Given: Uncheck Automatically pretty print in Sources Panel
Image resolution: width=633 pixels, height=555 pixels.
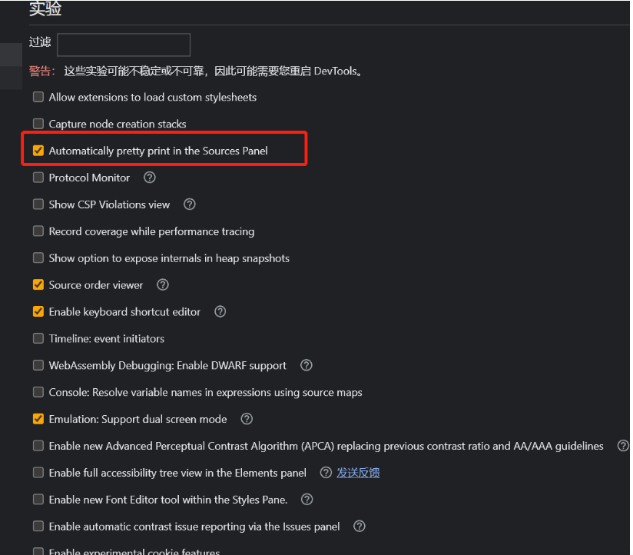Looking at the screenshot, I should pos(38,151).
